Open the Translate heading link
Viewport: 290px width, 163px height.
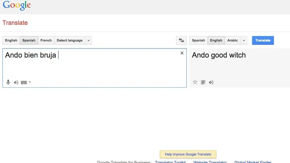[x=15, y=23]
